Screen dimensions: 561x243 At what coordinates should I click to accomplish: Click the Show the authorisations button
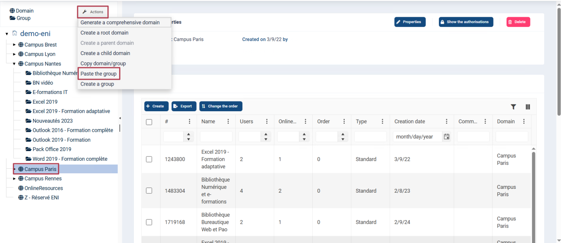[x=466, y=22]
